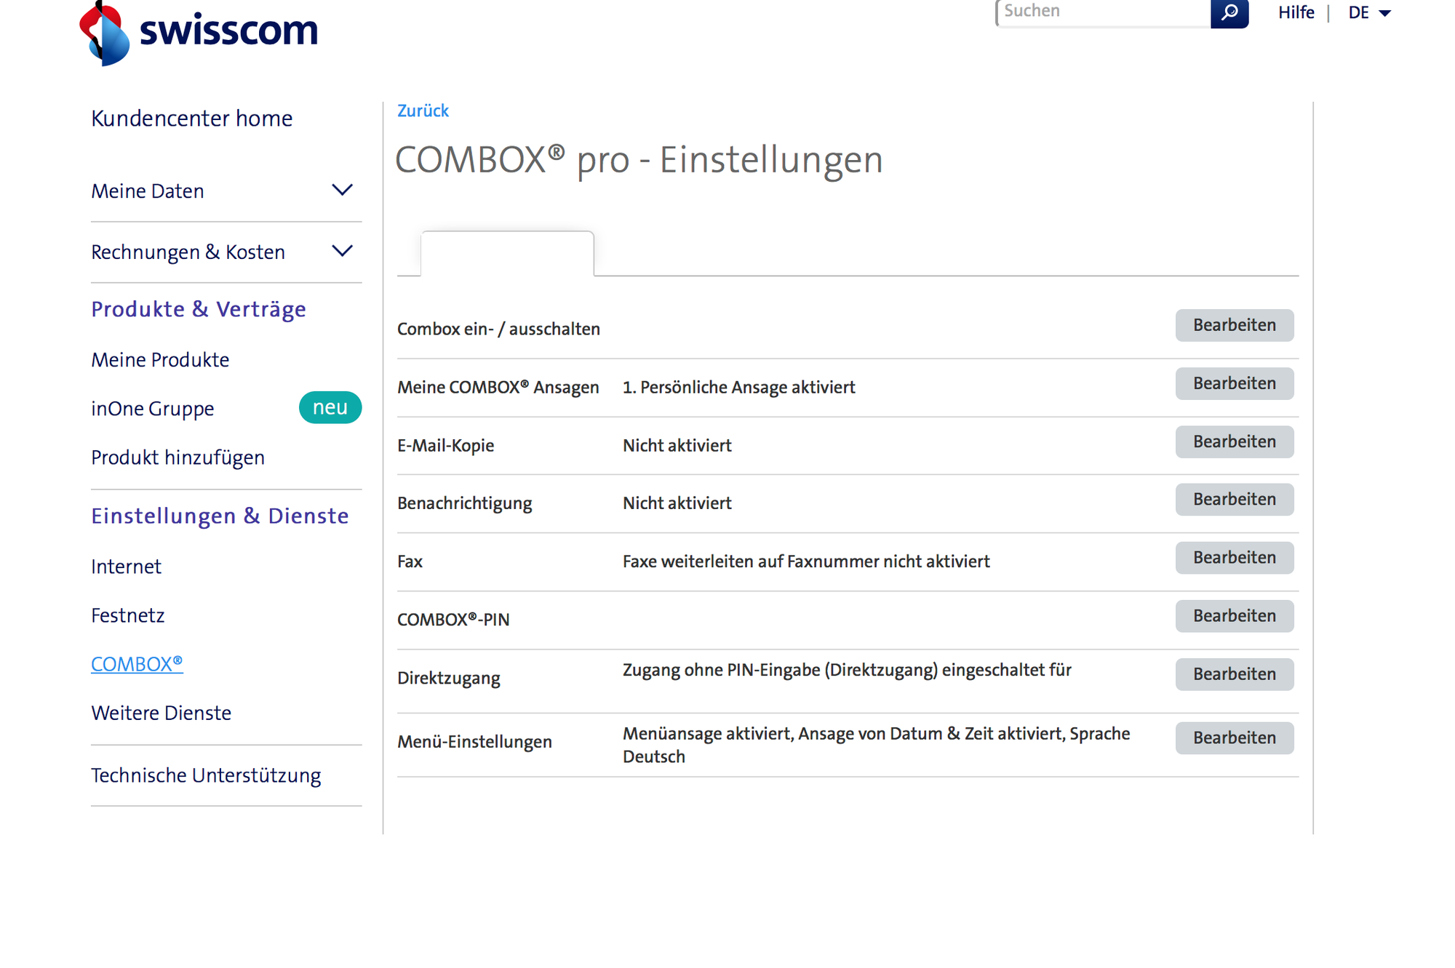Edit E-Mail-Kopie setting
Screen dimensions: 1455x968
pos(1234,441)
